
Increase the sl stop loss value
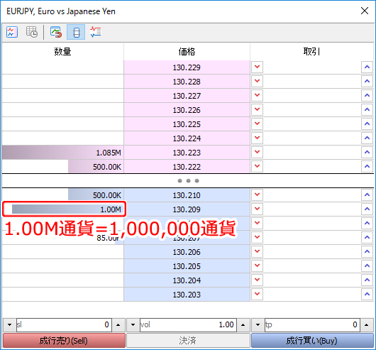(x=118, y=325)
